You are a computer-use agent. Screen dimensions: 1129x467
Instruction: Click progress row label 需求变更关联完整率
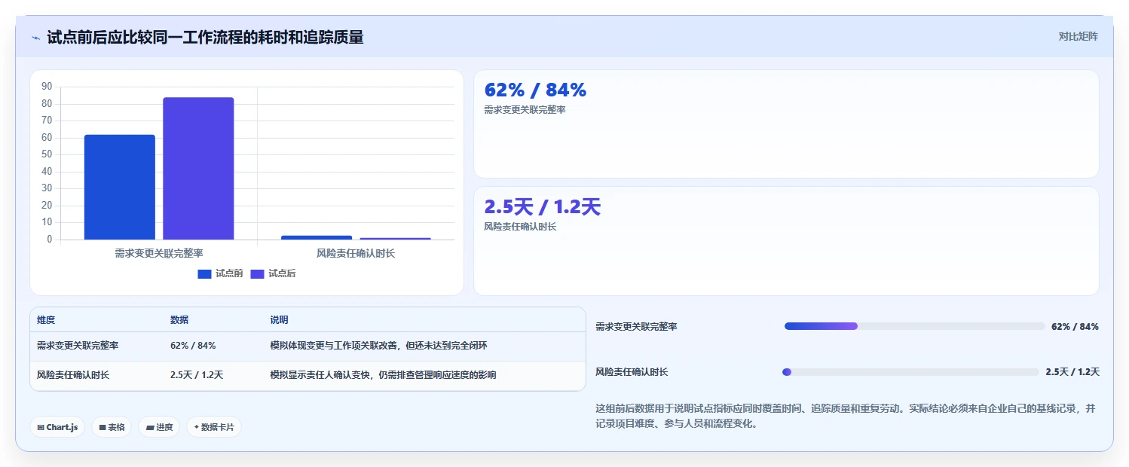[x=636, y=327]
